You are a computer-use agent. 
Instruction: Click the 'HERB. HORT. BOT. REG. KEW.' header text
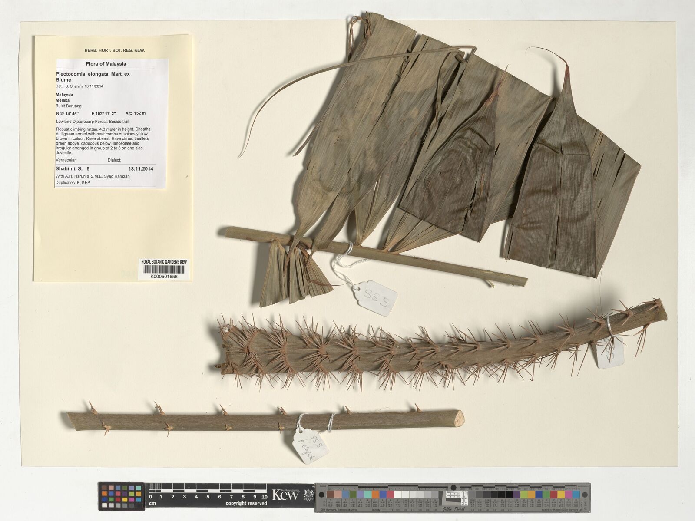(x=115, y=50)
